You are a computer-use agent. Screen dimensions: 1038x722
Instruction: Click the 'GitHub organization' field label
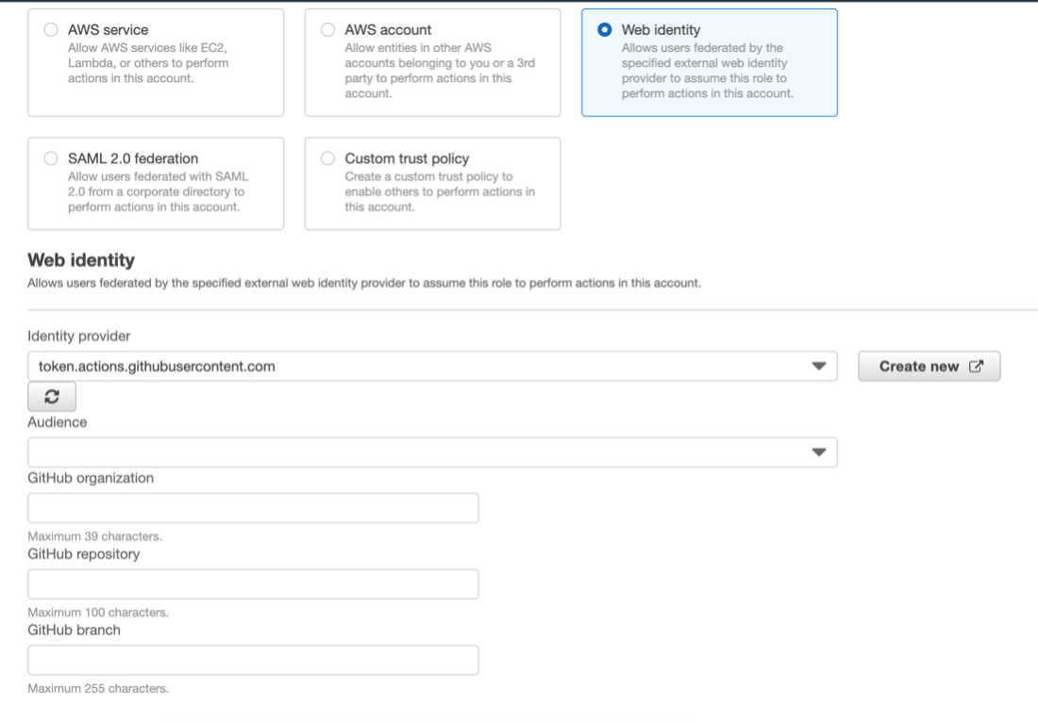[x=91, y=478]
